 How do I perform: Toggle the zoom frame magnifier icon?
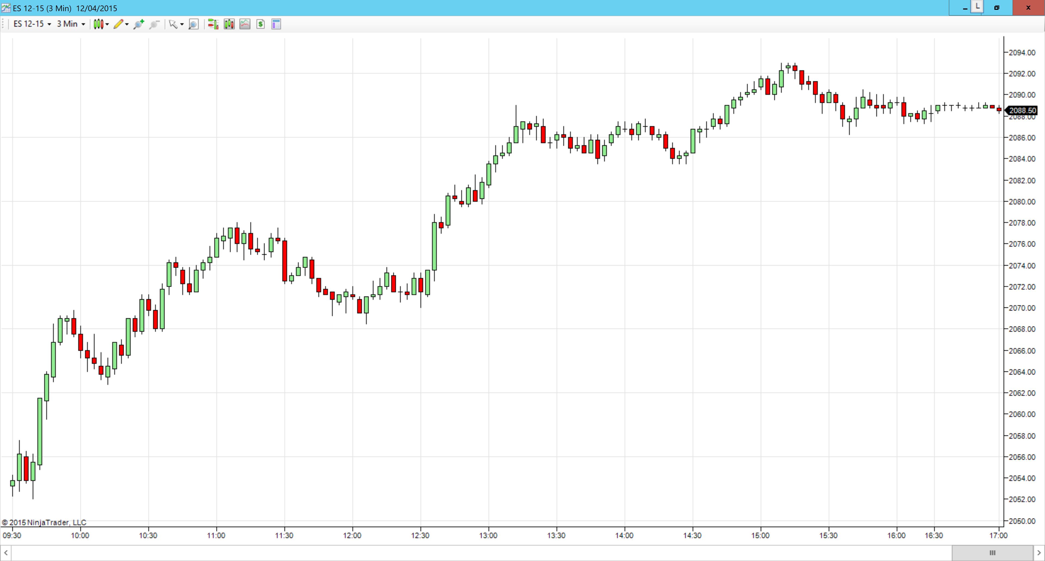193,24
